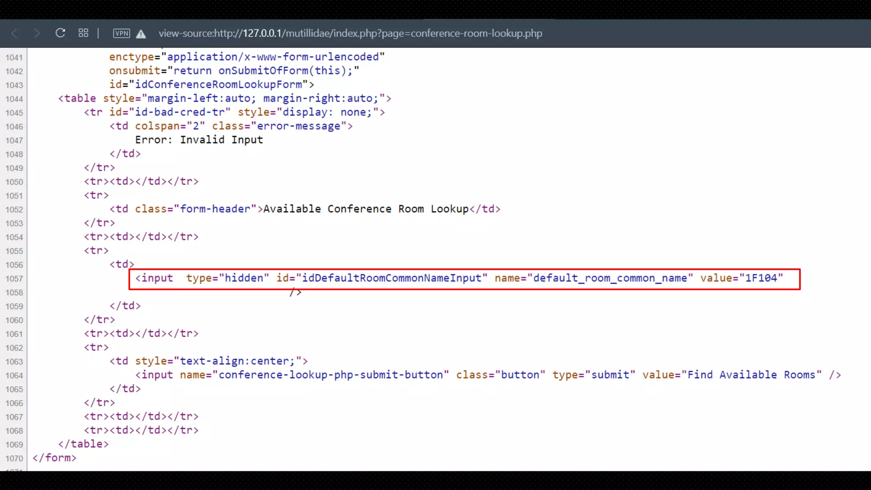Click "Available Conference Room Lookup" text
Viewport: 871px width, 490px height.
click(x=365, y=209)
